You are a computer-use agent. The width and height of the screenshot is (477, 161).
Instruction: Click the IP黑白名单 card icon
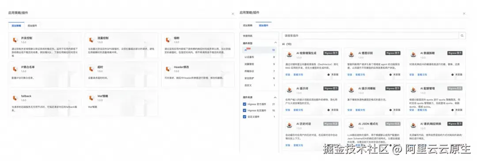click(x=15, y=69)
